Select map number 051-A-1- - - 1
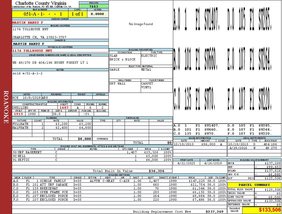This screenshot has height=214, width=282. (40, 14)
